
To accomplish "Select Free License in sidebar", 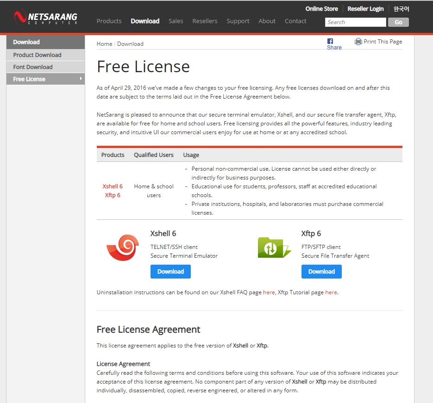I will coord(45,79).
